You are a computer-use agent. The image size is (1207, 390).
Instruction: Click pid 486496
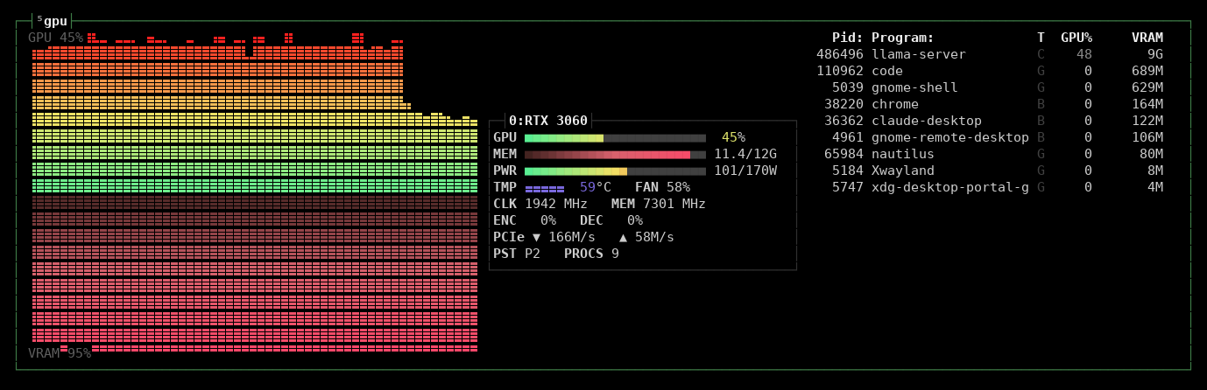840,54
